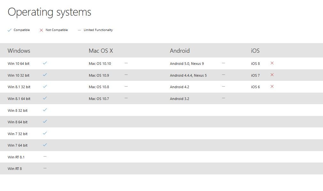The width and height of the screenshot is (323, 191).
Task: Click the green Compatible legend checkmark
Action: tap(9, 30)
